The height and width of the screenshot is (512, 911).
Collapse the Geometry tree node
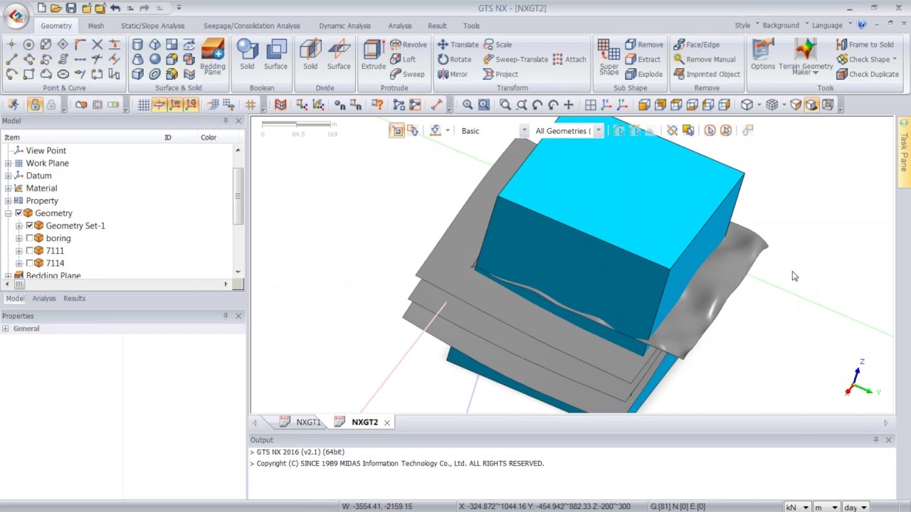pos(8,213)
